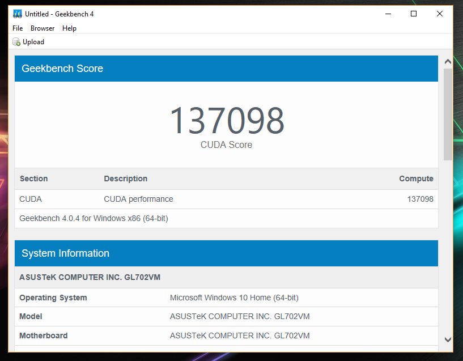Click the Untitled - Geekbench 4 window title
Image resolution: width=463 pixels, height=361 pixels.
pyautogui.click(x=60, y=14)
